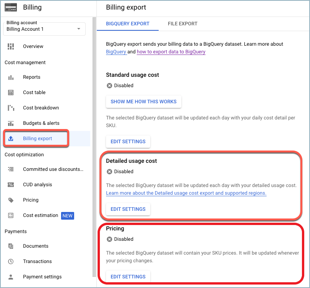Click the Payments heading

tap(16, 232)
